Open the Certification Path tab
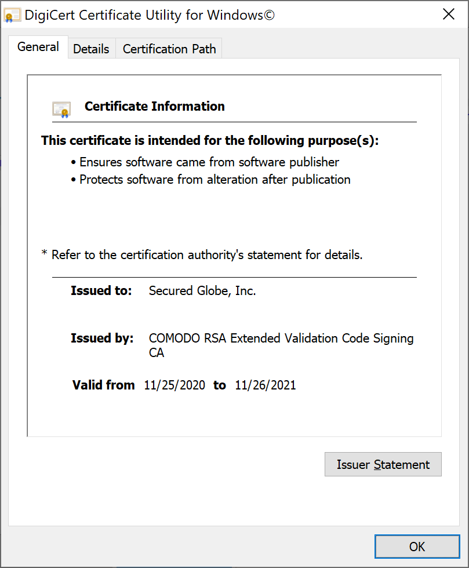Screen dimensions: 469x568 (x=169, y=49)
